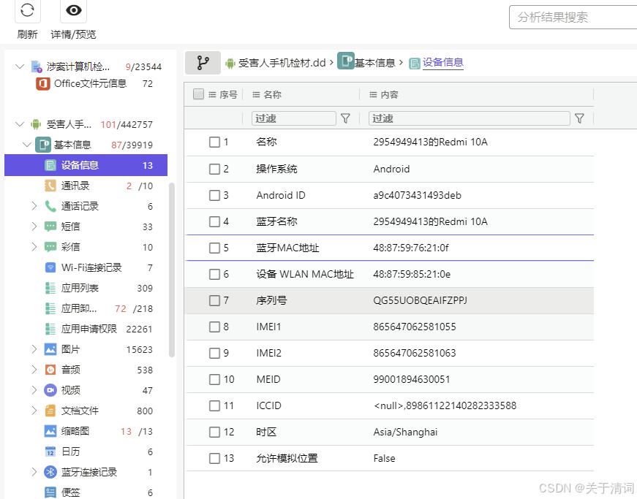The image size is (637, 499).
Task: Click the tree panel vertical scrollbar
Action: (x=172, y=270)
